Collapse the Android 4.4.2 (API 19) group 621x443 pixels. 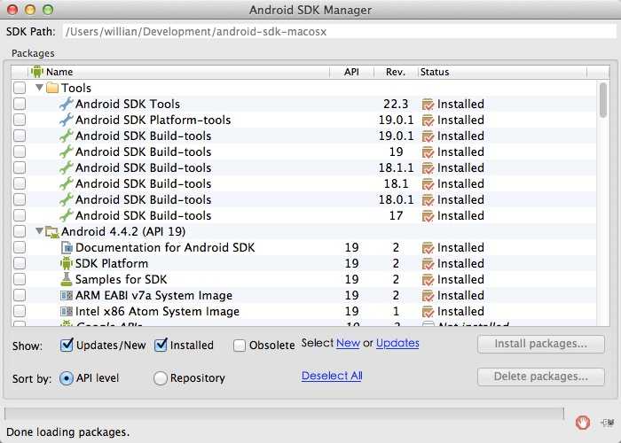(39, 230)
